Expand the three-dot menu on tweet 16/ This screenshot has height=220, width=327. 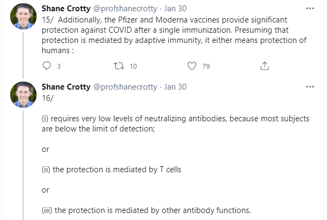pyautogui.click(x=310, y=86)
